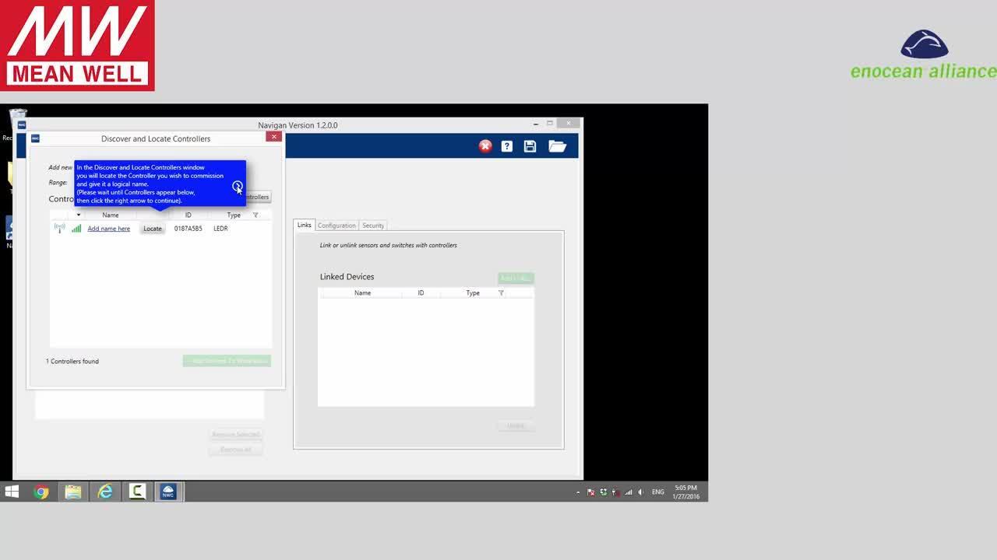Switch to the Configuration tab

(336, 225)
